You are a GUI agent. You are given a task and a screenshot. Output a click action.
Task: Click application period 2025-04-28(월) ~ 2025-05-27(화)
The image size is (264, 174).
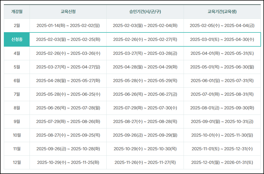coord(68,80)
